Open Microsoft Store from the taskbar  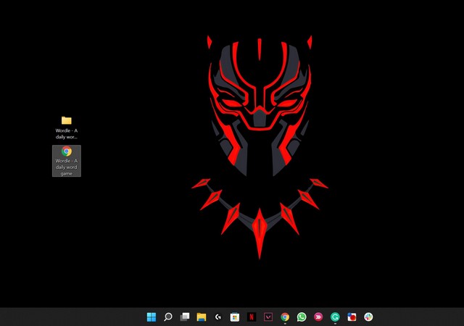[x=235, y=317]
